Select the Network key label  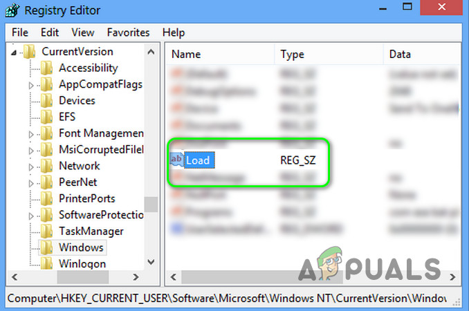tap(80, 166)
